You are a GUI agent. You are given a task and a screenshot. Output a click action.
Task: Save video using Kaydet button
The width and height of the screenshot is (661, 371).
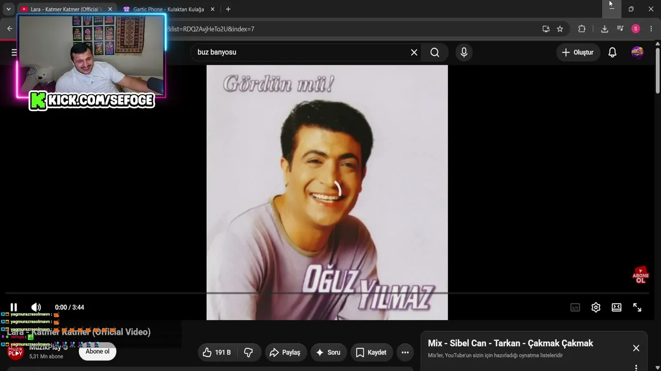tap(371, 352)
